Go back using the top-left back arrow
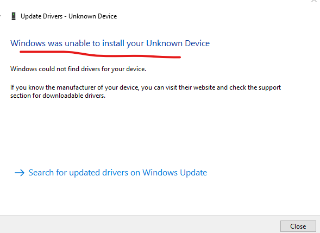This screenshot has width=320, height=233. pos(1,16)
